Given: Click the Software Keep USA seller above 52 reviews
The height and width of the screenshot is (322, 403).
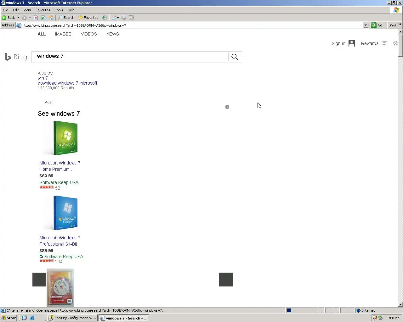Looking at the screenshot, I should [x=59, y=182].
